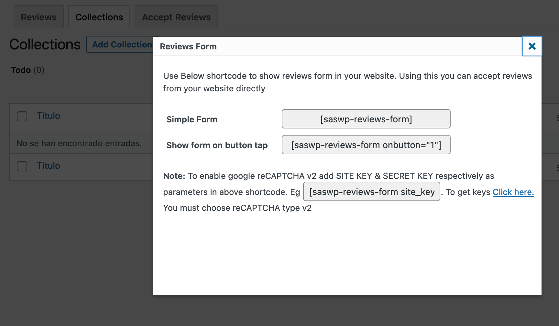559x326 pixels.
Task: Click the 'You must choose reCAPTCHA type v2' text
Action: [x=237, y=208]
